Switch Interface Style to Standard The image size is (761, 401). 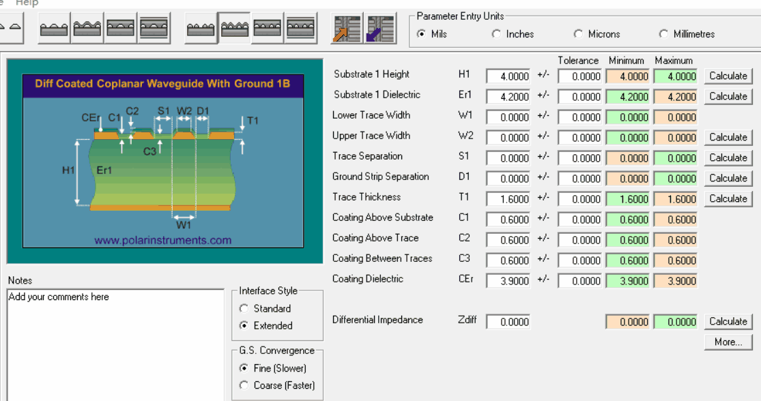[244, 308]
